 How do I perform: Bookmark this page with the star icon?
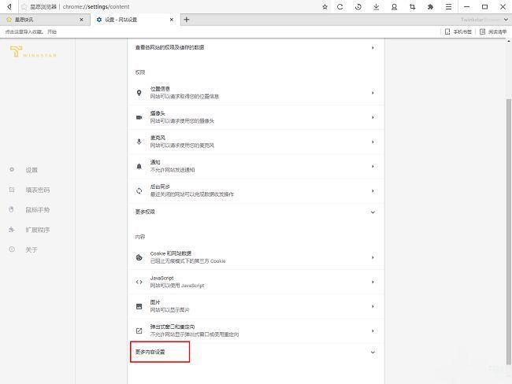click(x=325, y=7)
